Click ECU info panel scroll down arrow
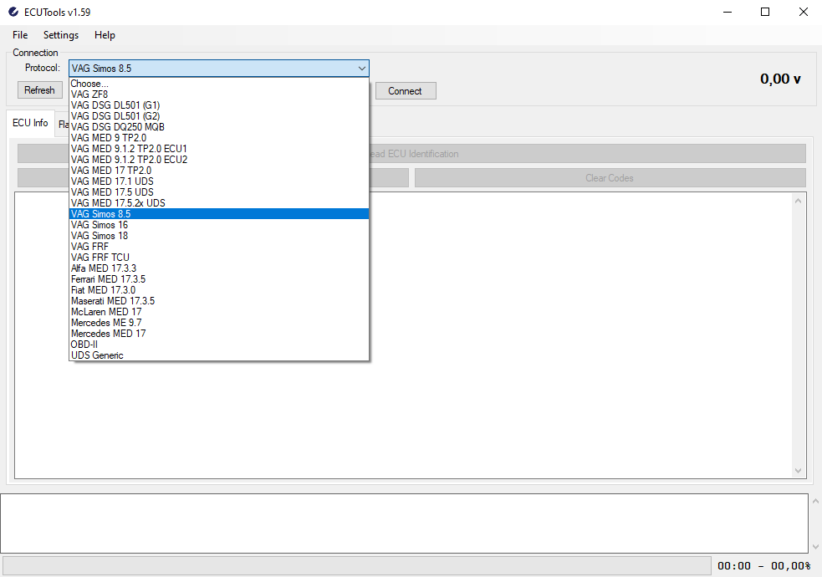 click(x=798, y=471)
